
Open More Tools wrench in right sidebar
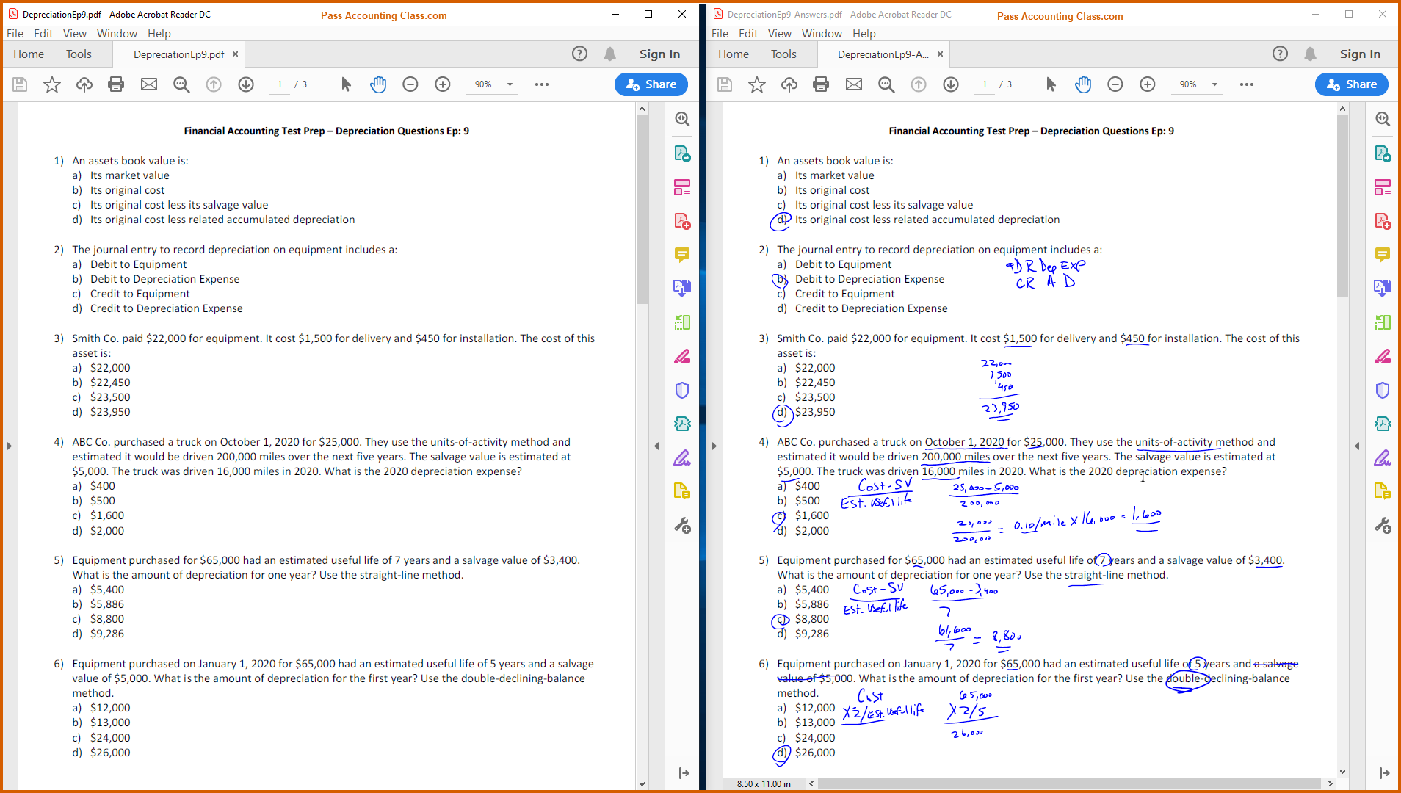(x=1383, y=526)
